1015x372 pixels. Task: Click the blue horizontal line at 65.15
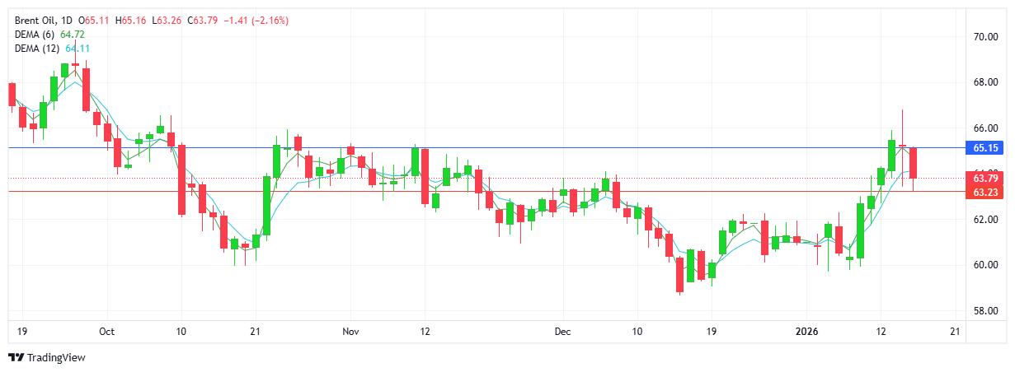point(495,148)
